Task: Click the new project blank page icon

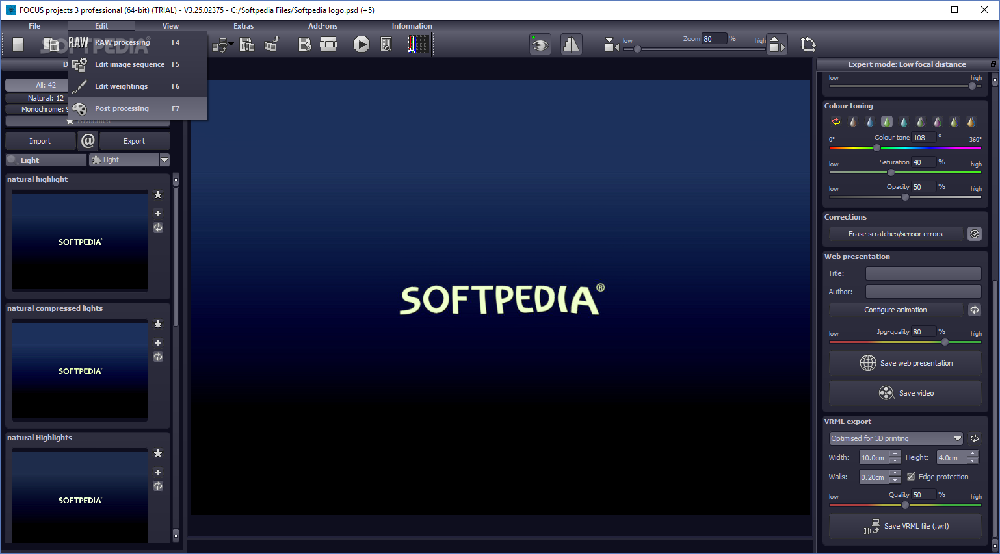Action: (18, 44)
